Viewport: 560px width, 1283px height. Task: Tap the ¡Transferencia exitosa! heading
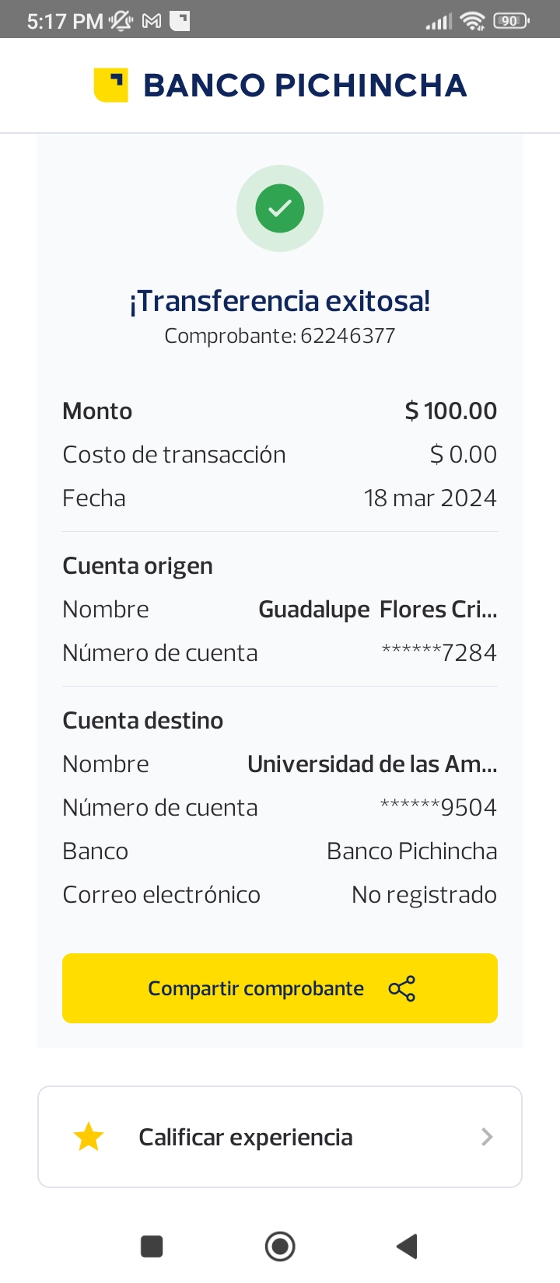pyautogui.click(x=280, y=301)
